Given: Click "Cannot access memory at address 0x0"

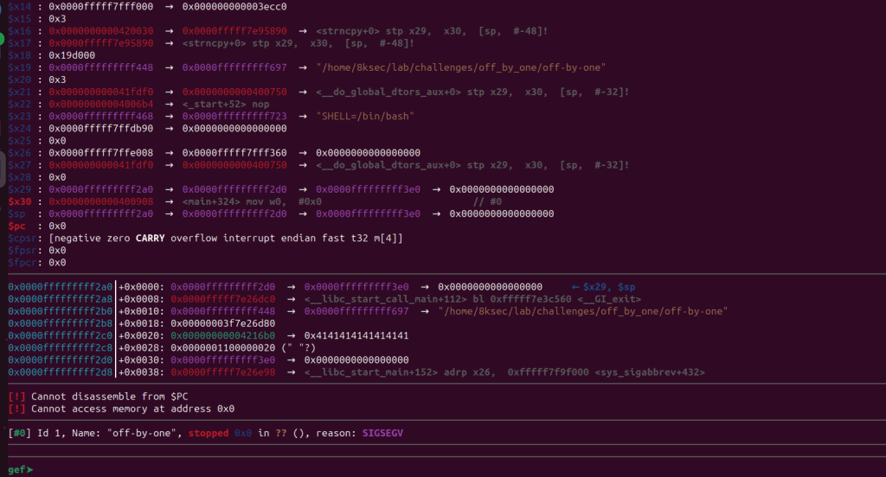Looking at the screenshot, I should [132, 409].
